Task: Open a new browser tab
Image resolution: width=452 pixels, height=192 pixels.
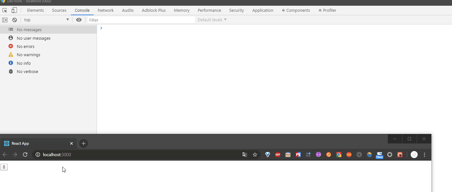Action: [x=84, y=143]
